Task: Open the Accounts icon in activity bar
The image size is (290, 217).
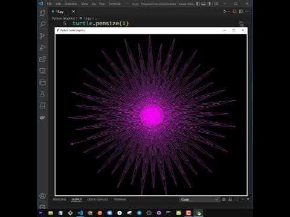Action: point(42,196)
